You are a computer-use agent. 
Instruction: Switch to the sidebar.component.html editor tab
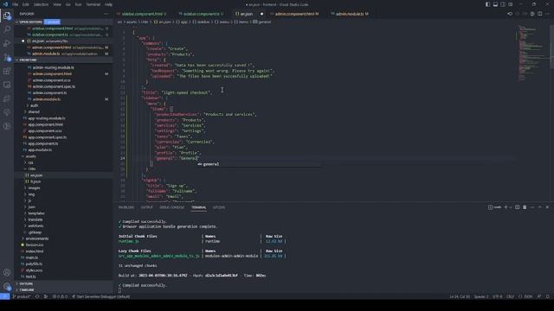(x=141, y=14)
